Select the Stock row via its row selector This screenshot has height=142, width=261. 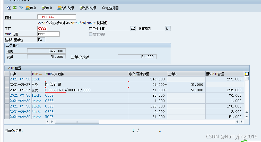(x=7, y=79)
